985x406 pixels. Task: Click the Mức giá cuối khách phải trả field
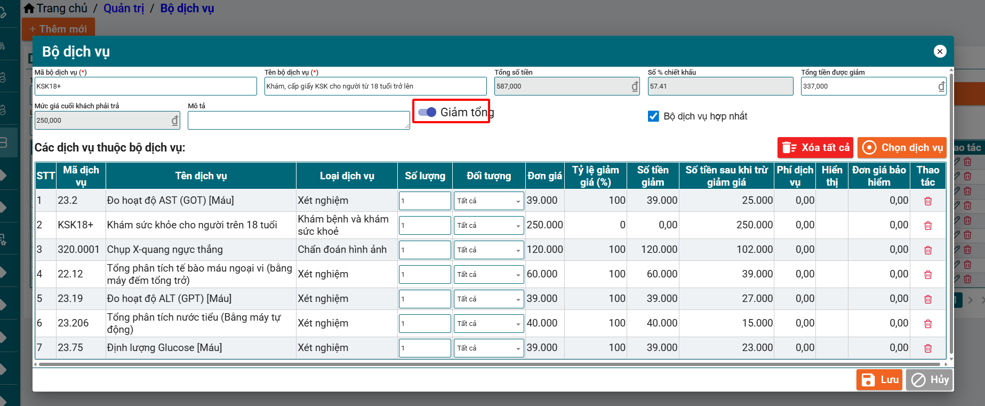[x=107, y=121]
